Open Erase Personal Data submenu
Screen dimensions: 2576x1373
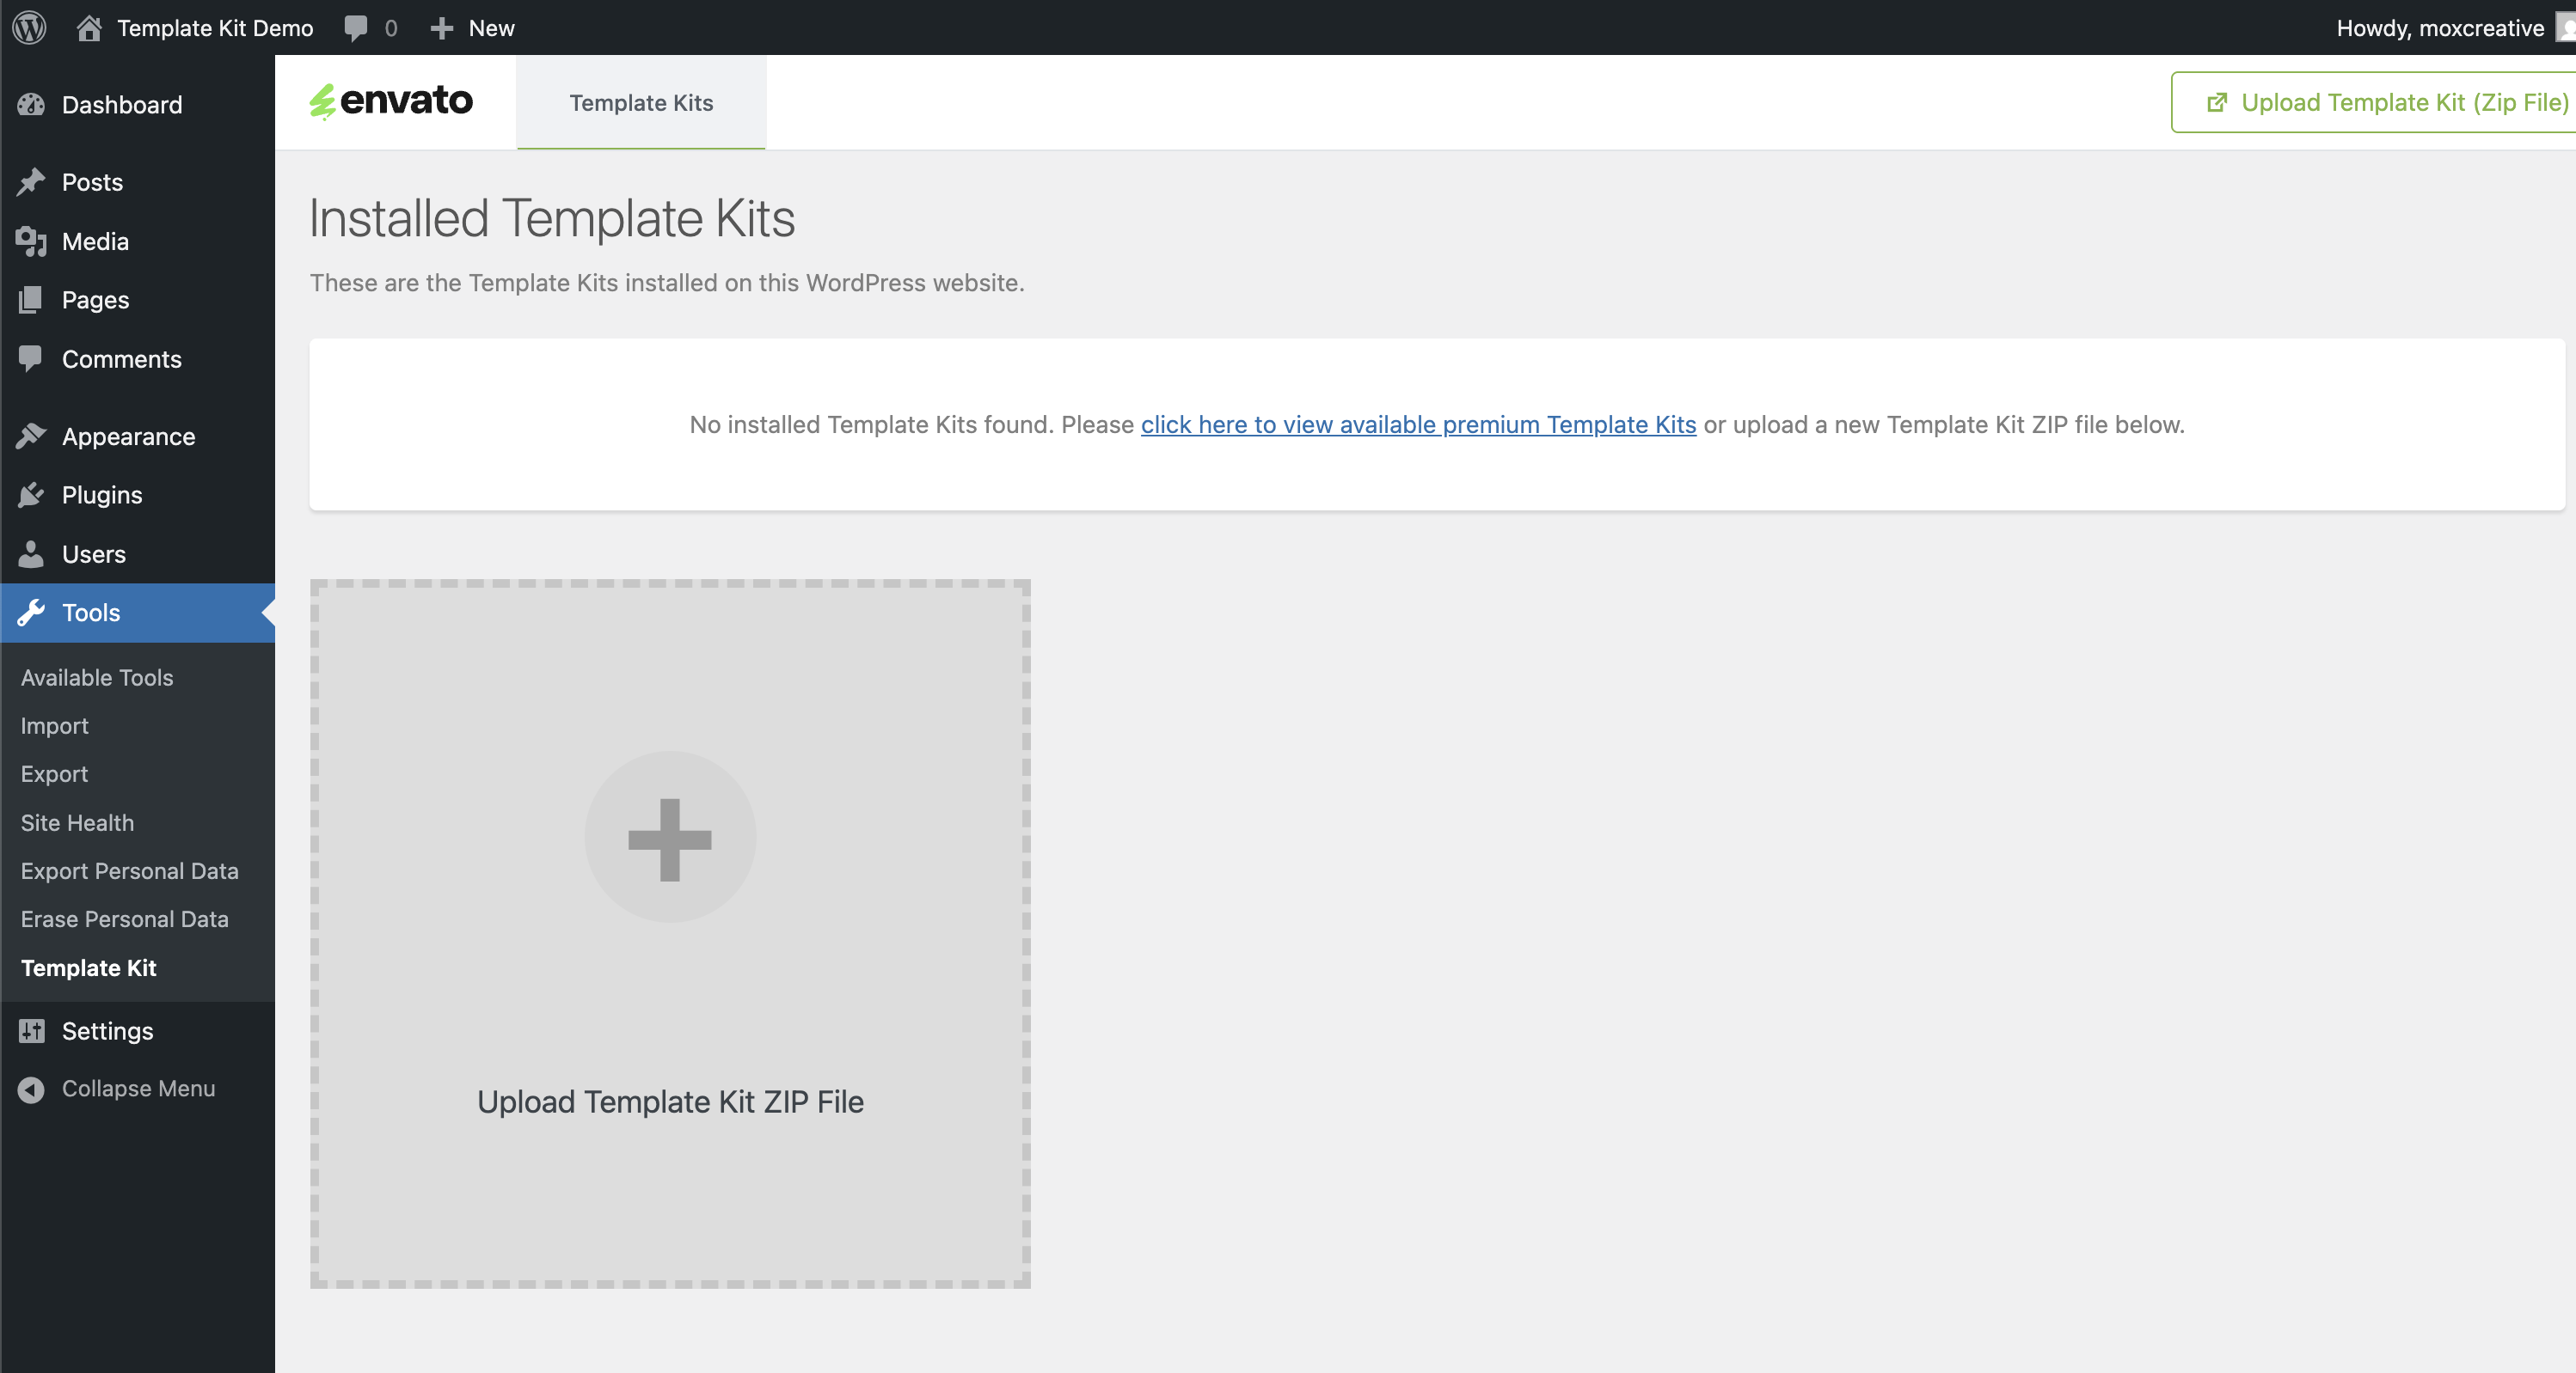pos(125,919)
